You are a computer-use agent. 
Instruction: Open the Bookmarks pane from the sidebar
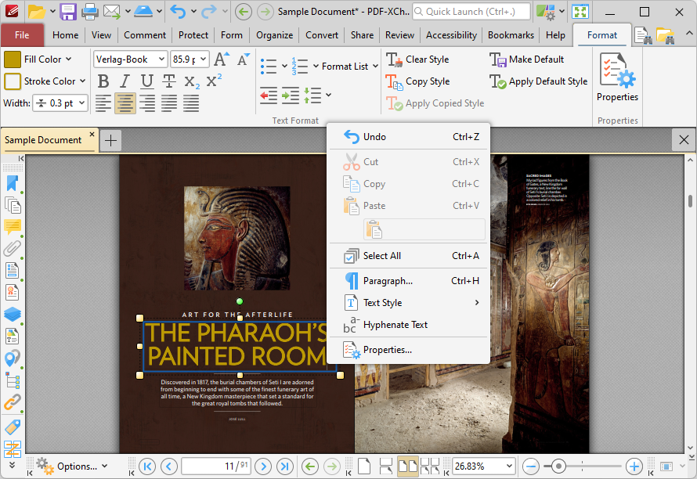[13, 183]
